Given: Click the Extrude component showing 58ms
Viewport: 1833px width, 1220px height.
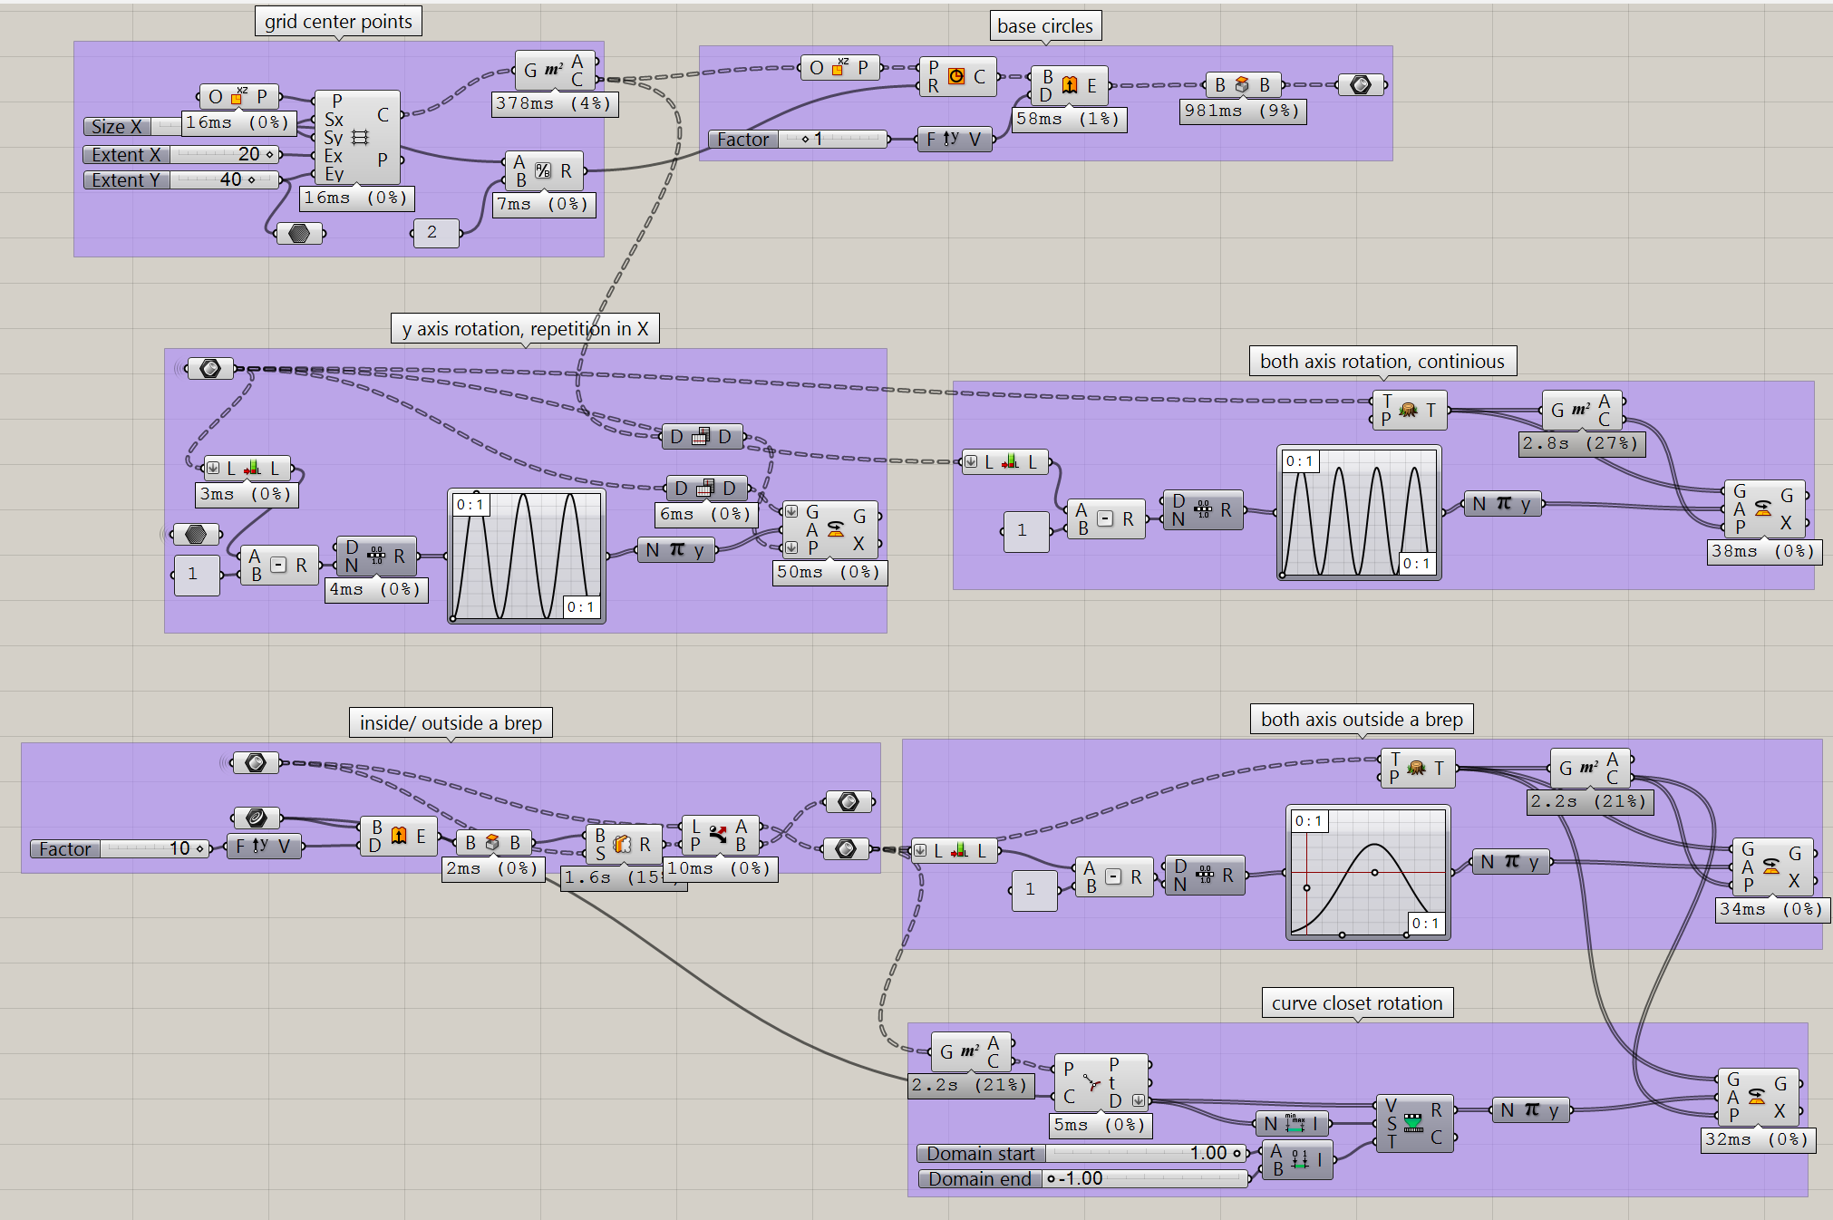Looking at the screenshot, I should (x=1072, y=84).
